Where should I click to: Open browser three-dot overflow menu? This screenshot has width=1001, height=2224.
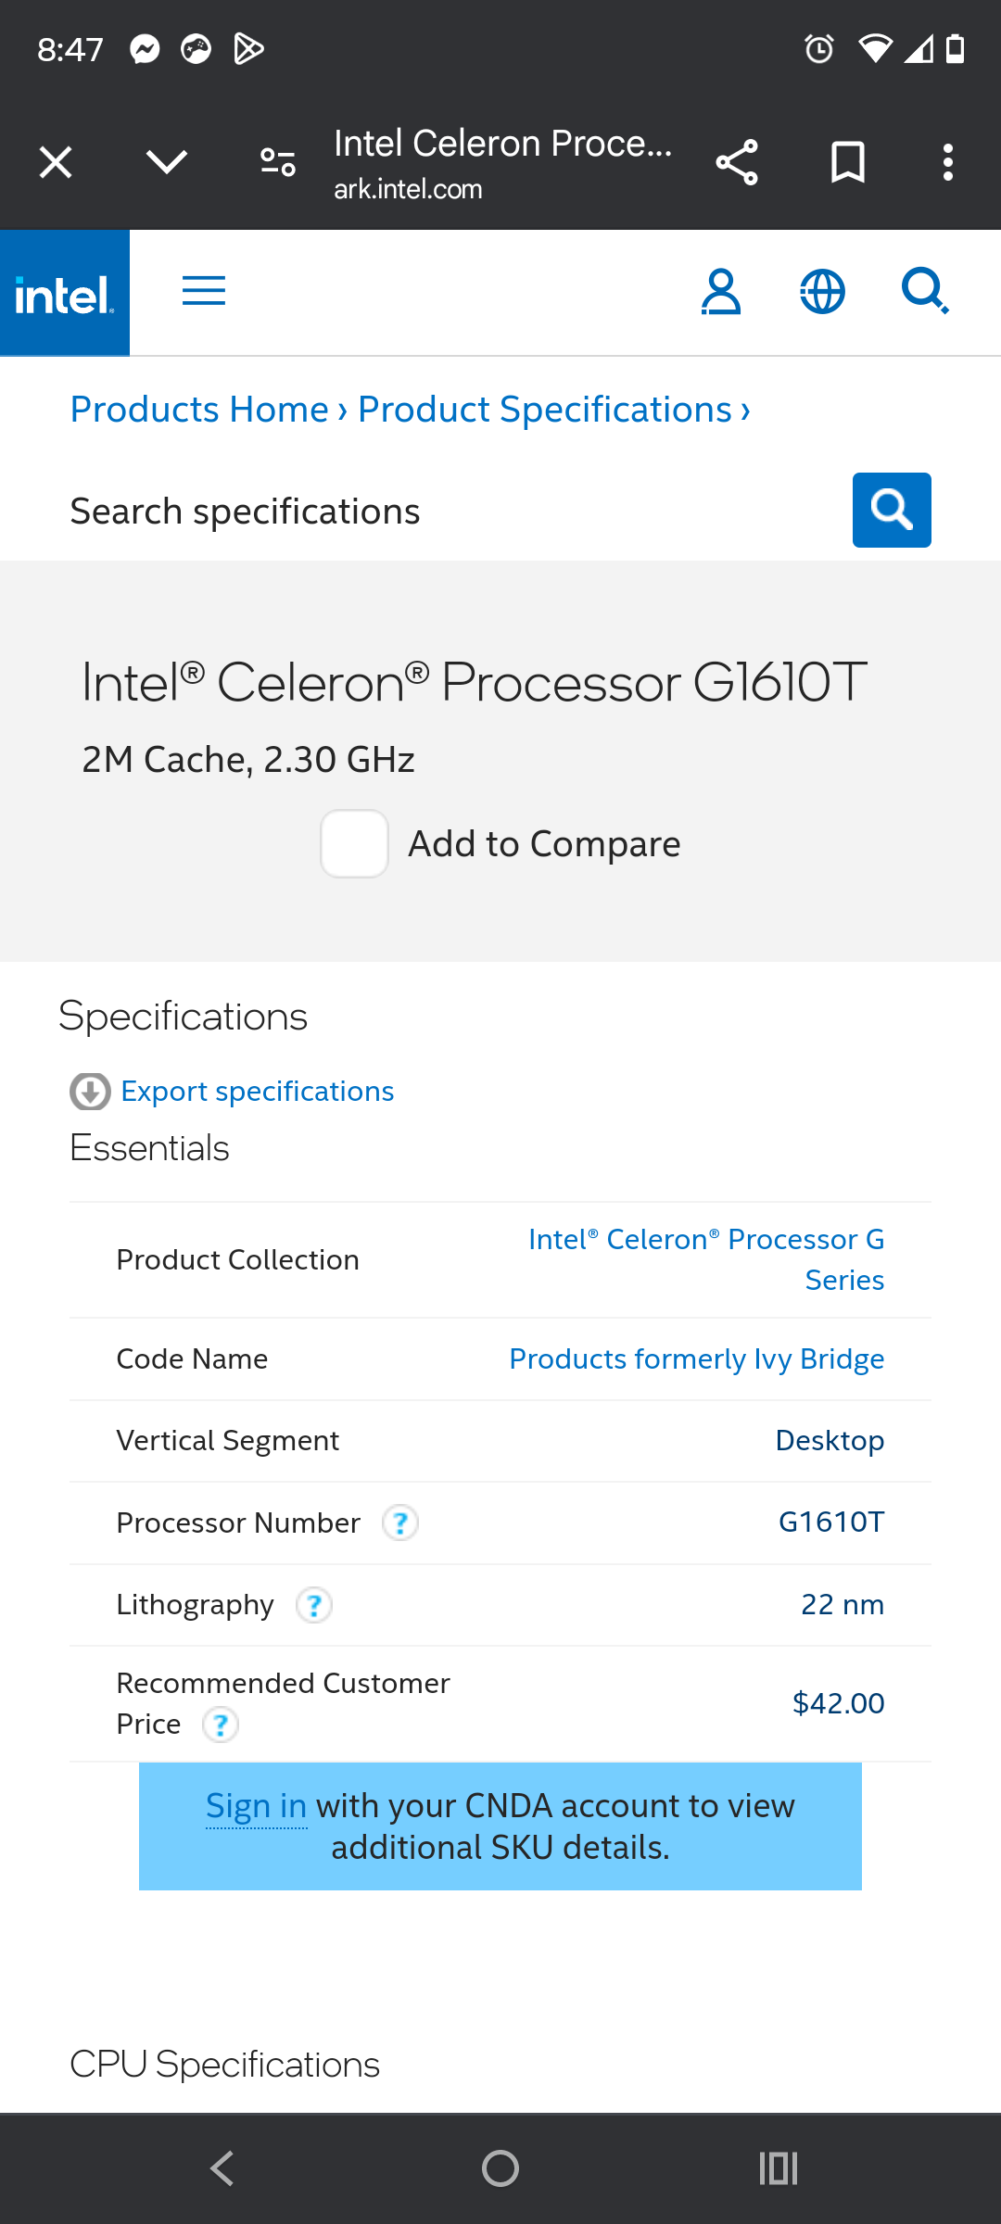point(947,163)
